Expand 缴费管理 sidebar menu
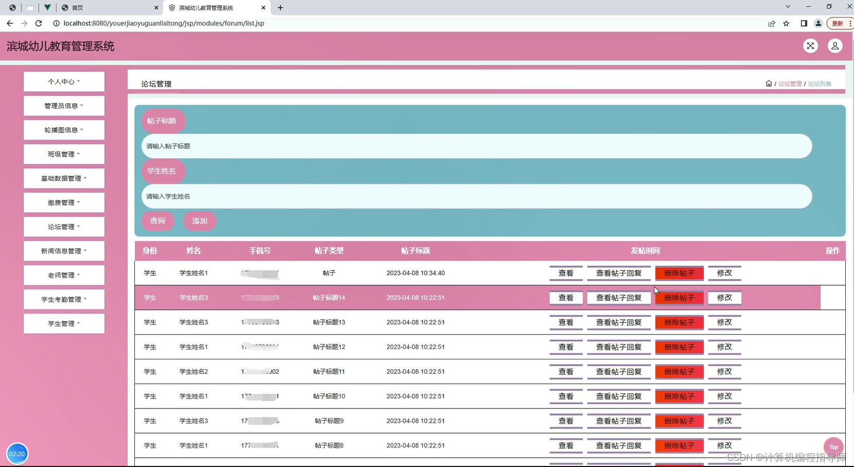The height and width of the screenshot is (467, 854). click(64, 202)
